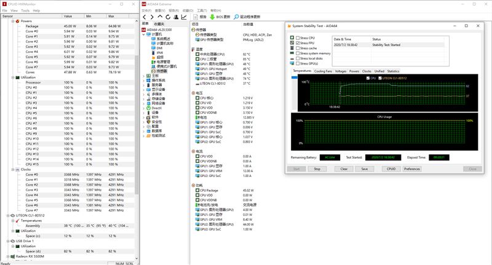
Task: Click CPUID button in Stability Test
Action: click(391, 169)
